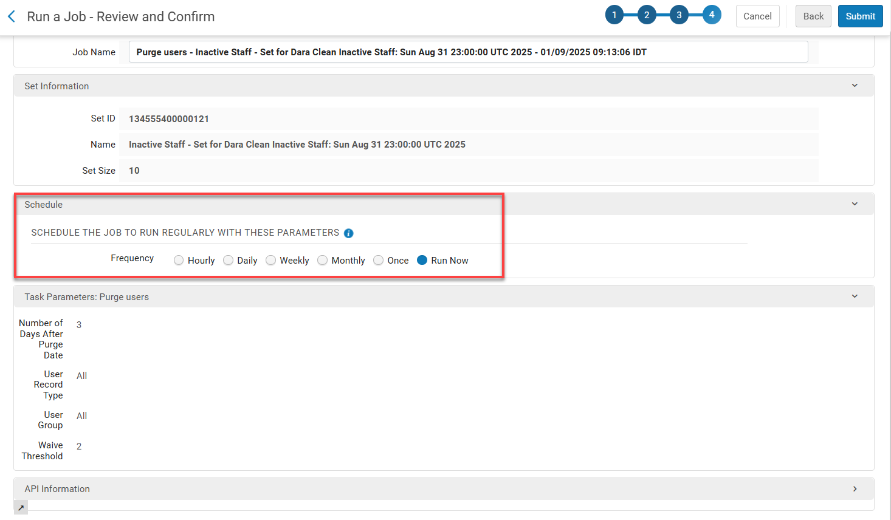The image size is (891, 520).
Task: Click the schedule info icon
Action: (x=348, y=233)
